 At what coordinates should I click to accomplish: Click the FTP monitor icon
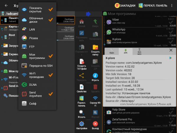pyautogui.click(x=24, y=47)
